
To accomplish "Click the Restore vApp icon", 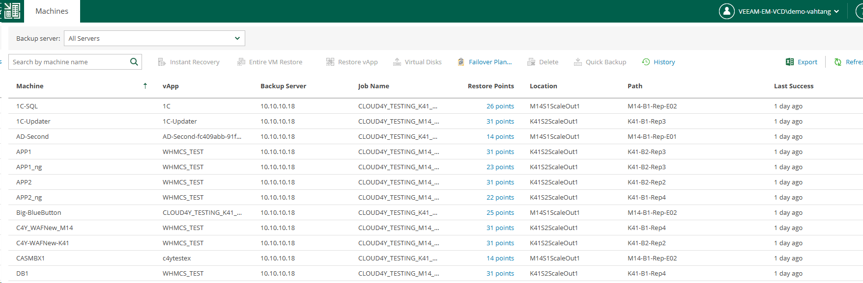I will tap(330, 62).
